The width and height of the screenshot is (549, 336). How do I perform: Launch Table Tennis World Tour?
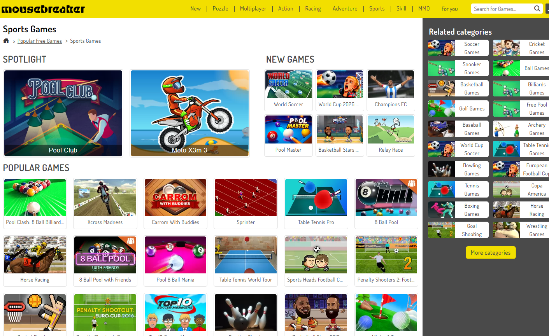246,261
